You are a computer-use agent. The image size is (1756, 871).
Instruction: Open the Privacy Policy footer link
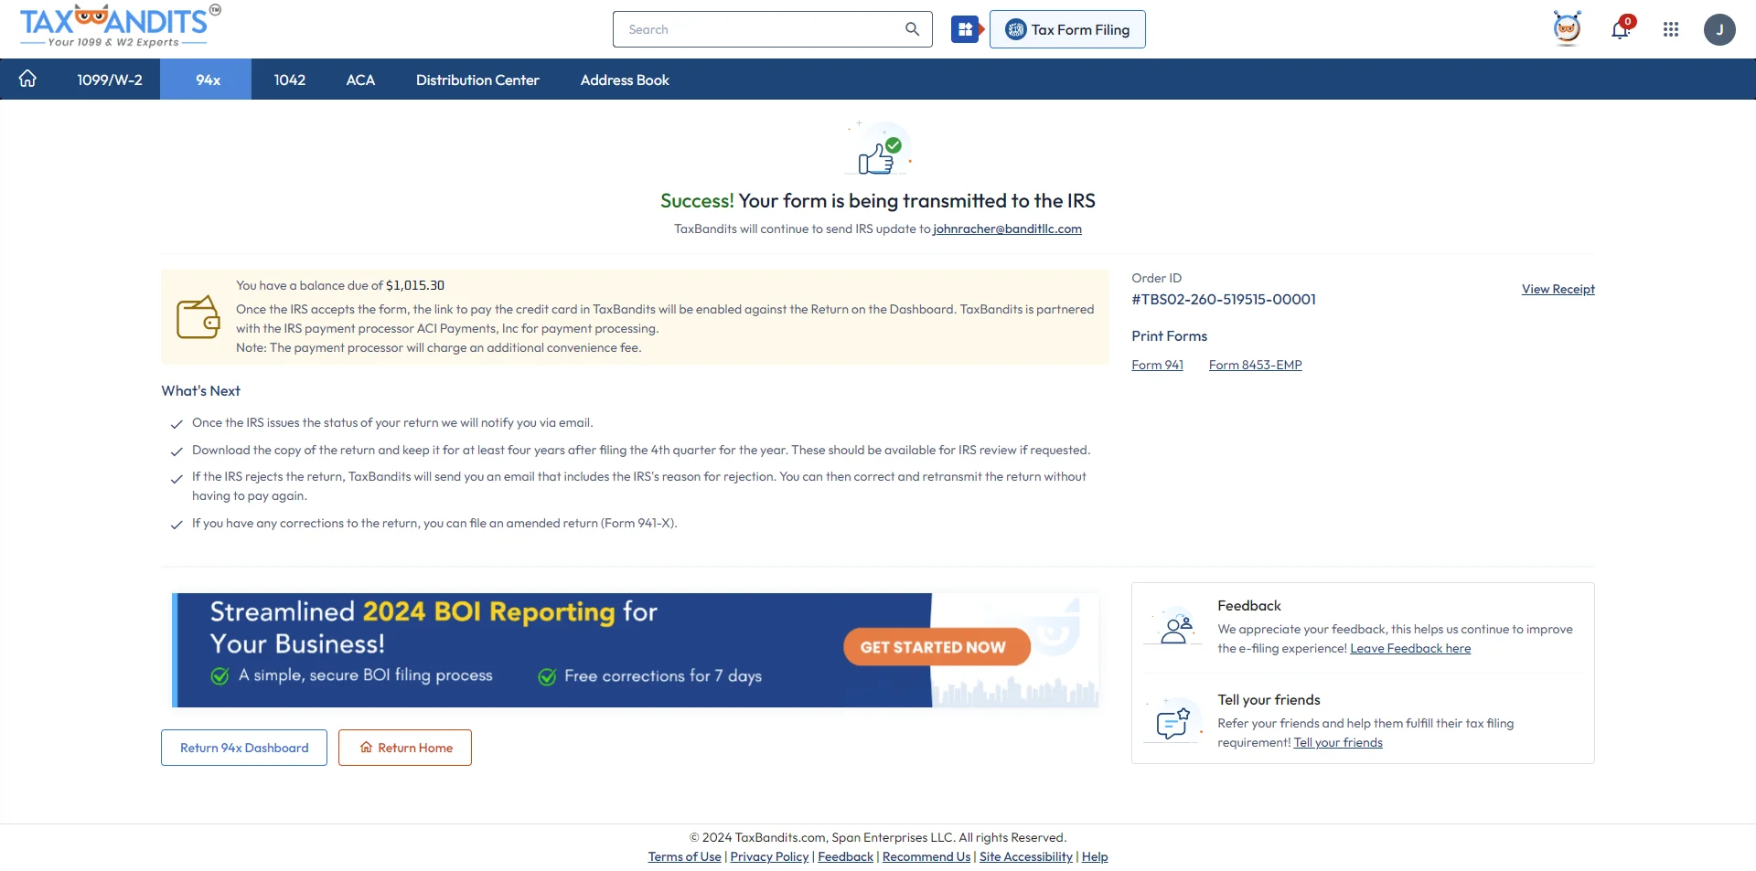click(768, 856)
